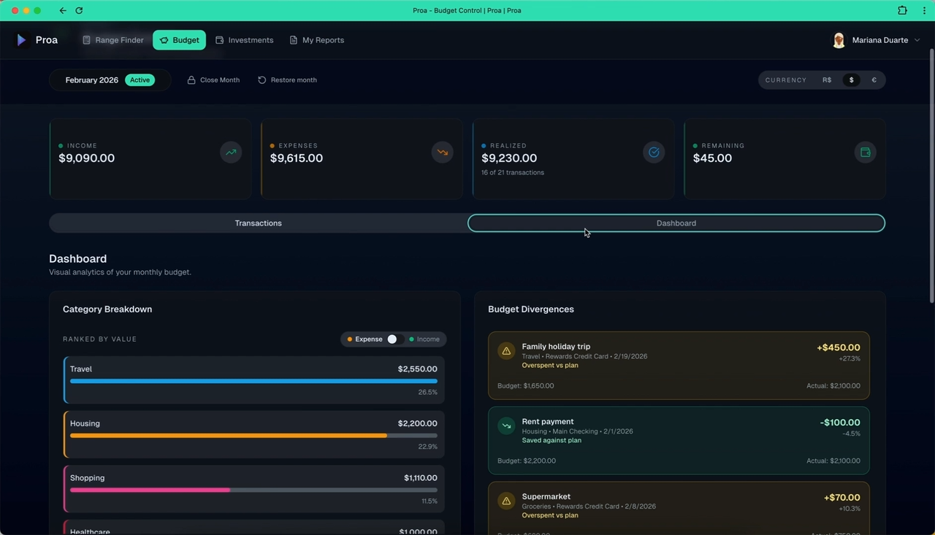
Task: Click the wallet icon beside Investments
Action: click(218, 40)
